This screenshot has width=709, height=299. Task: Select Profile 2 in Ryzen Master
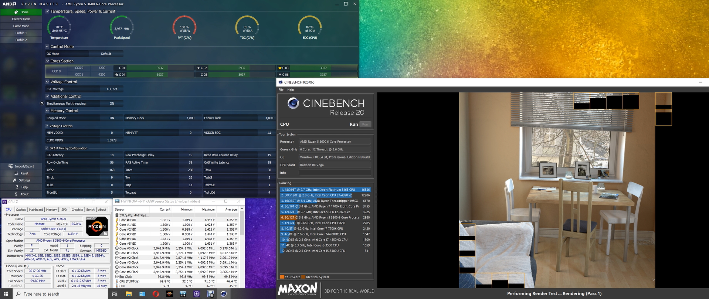click(x=21, y=40)
